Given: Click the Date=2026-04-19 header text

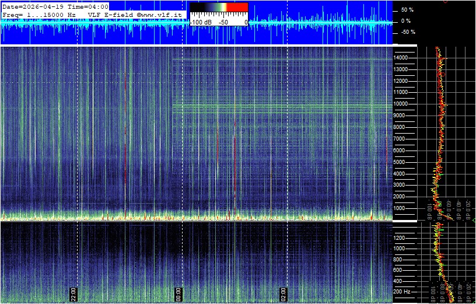Looking at the screenshot, I should (29, 6).
